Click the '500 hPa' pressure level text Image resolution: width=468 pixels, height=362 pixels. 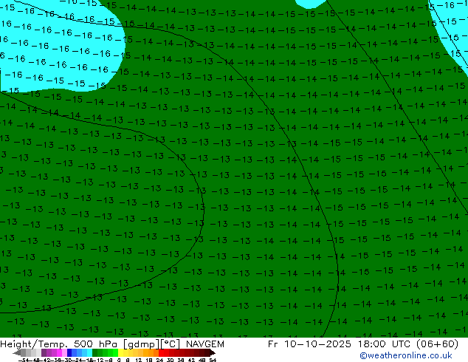click(x=97, y=344)
